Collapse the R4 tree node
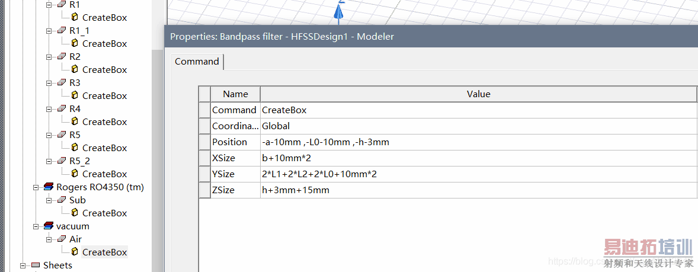This screenshot has height=272, width=698. pos(49,108)
